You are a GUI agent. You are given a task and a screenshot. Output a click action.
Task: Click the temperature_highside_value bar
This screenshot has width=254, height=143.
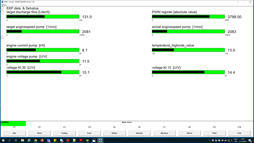pos(188,50)
